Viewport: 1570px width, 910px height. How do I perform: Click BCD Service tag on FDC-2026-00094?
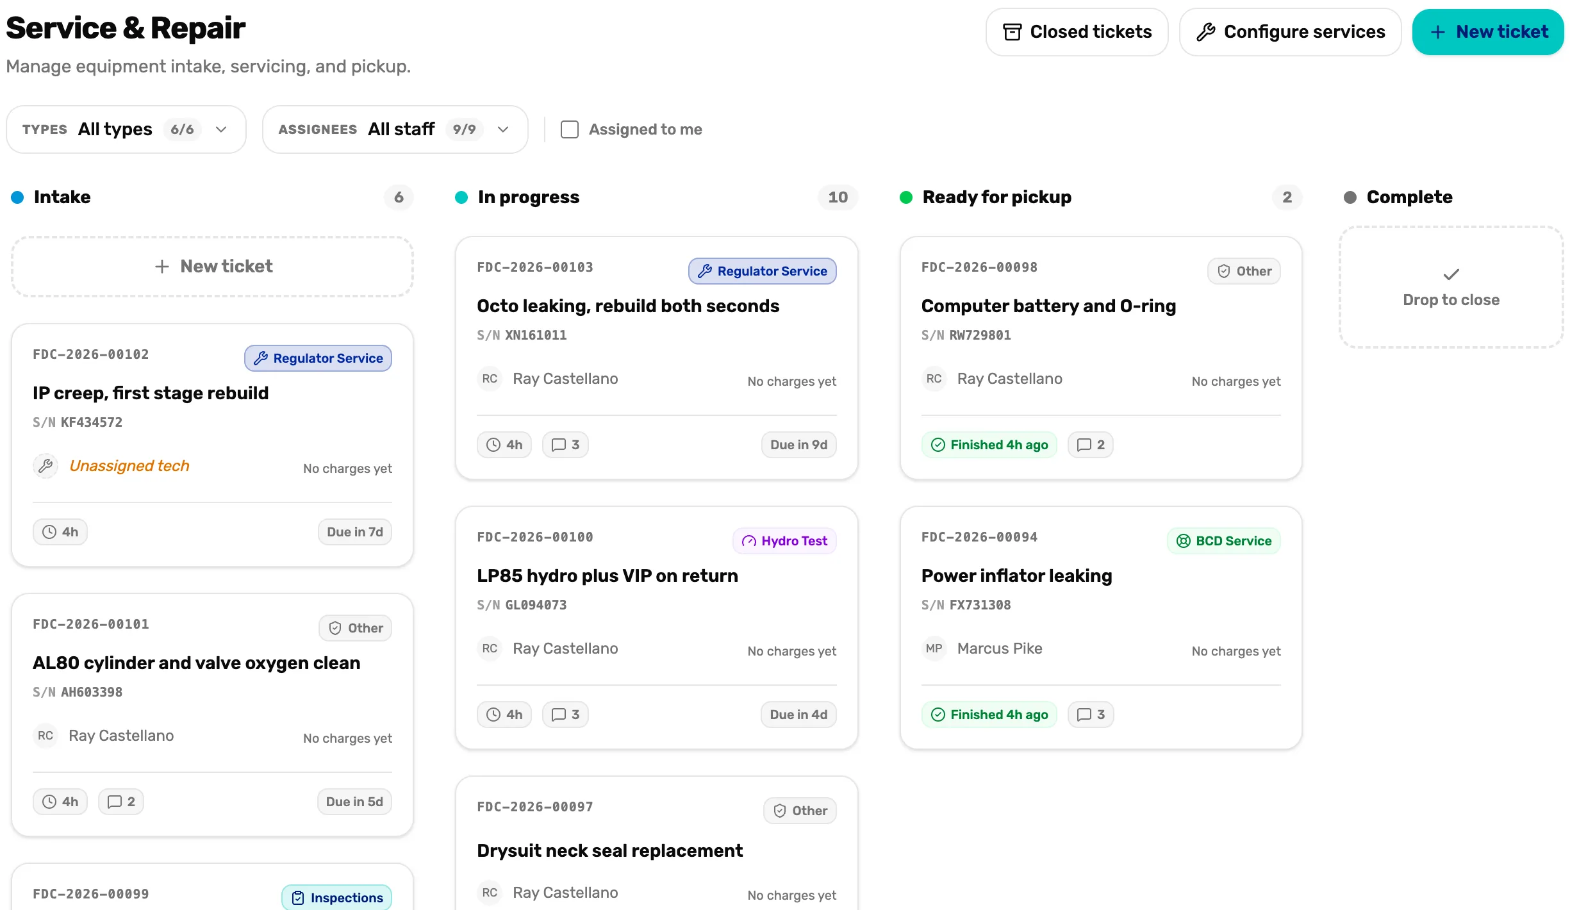1223,541
